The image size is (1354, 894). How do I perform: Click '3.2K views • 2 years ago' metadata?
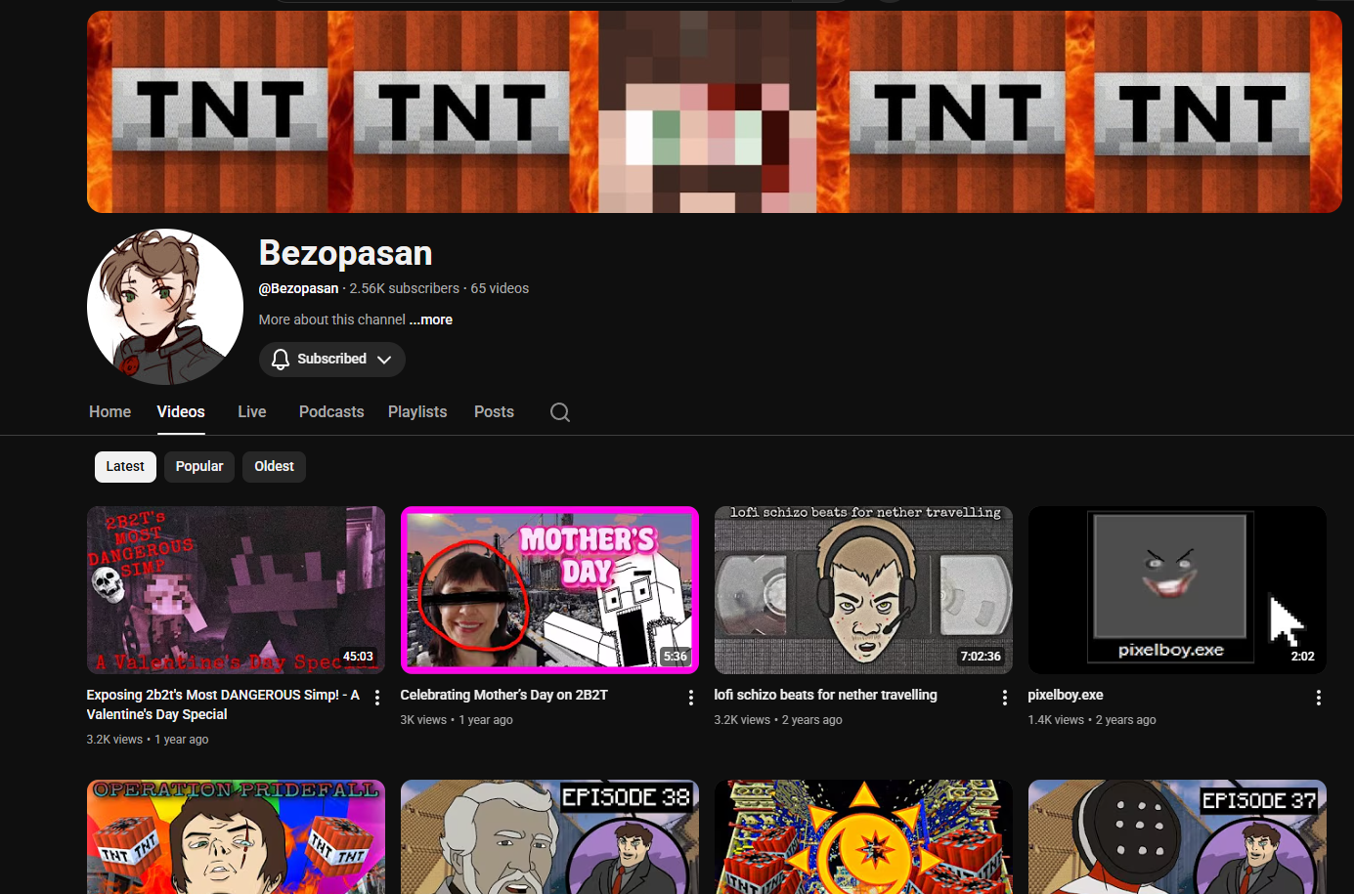pos(778,720)
